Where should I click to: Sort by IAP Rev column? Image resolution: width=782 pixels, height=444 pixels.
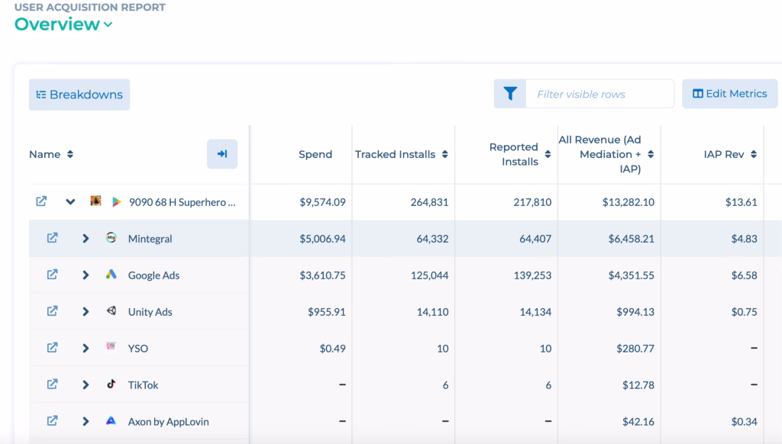coord(753,154)
